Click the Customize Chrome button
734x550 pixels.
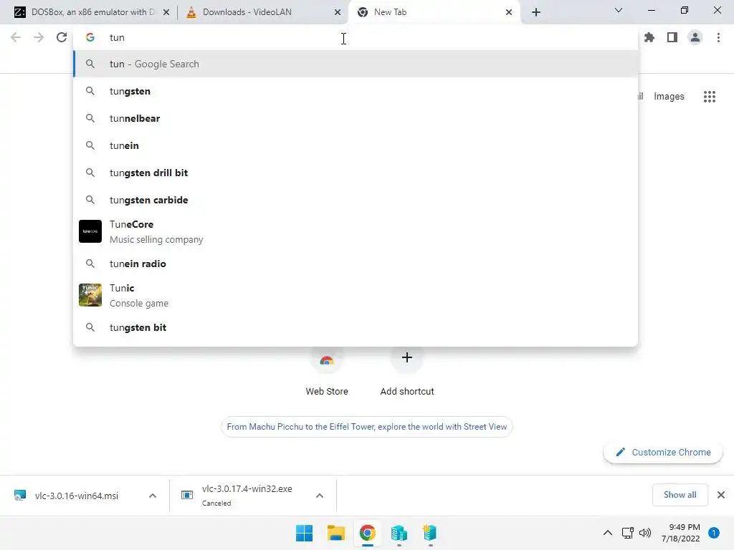tap(663, 453)
